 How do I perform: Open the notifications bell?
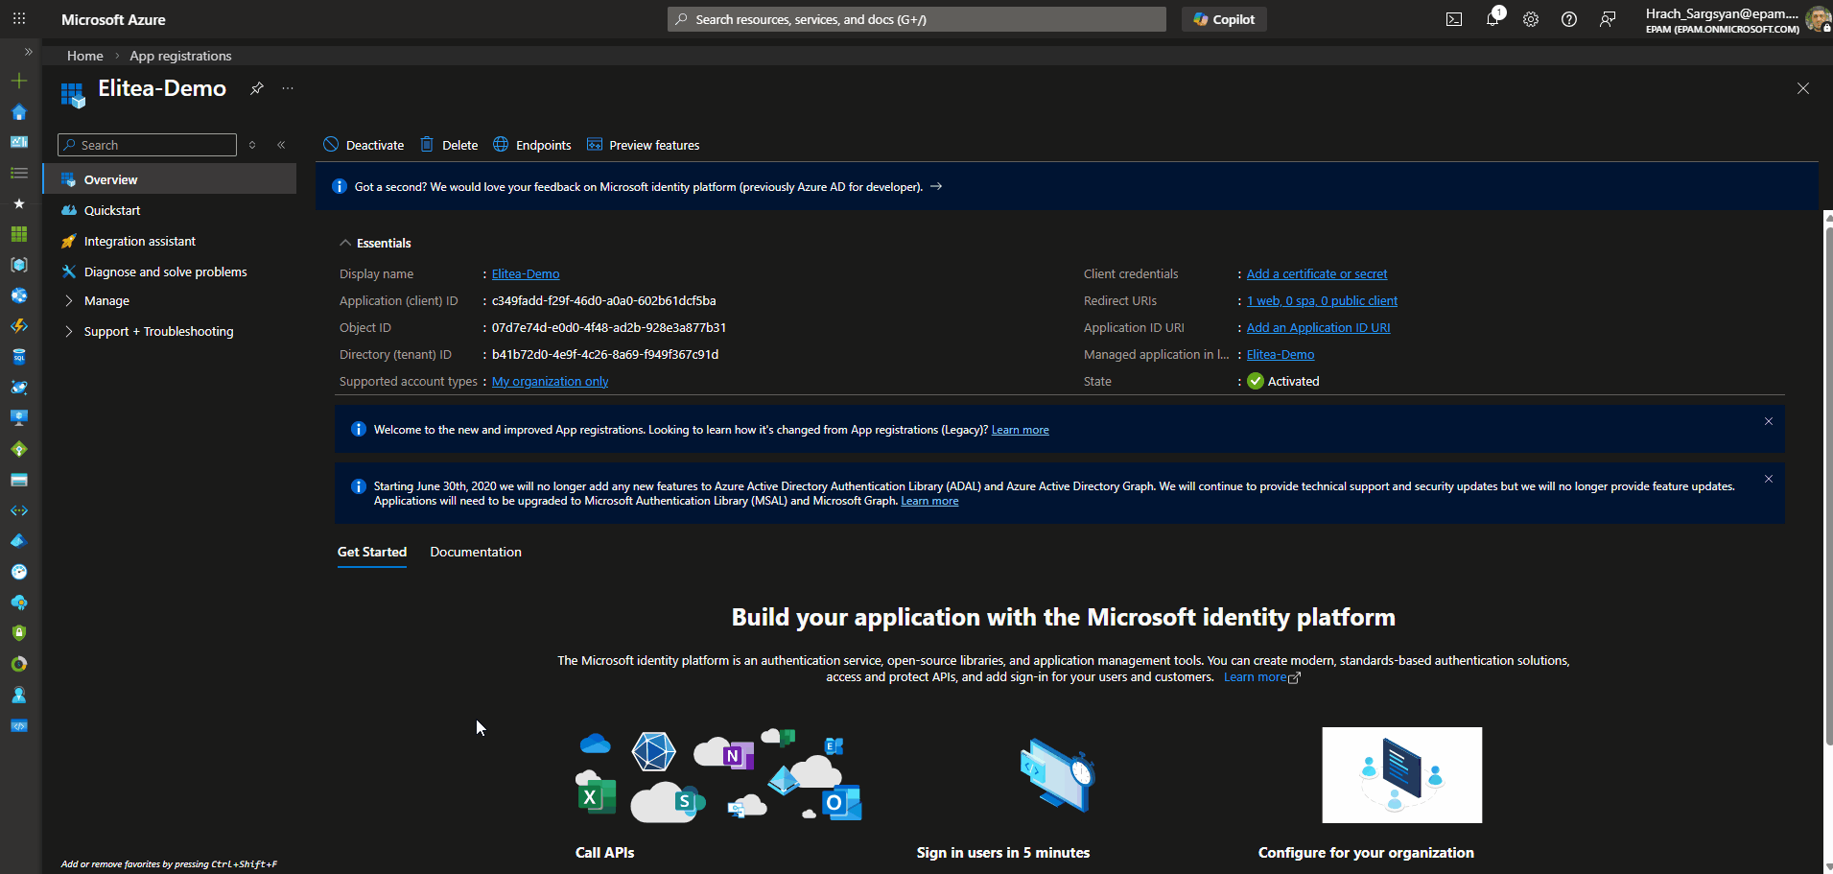click(x=1492, y=19)
